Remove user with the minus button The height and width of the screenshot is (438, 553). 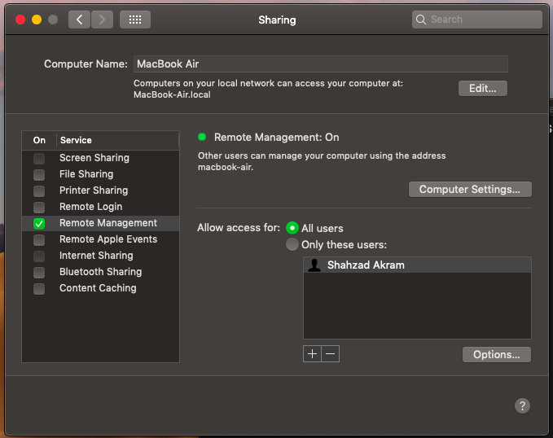click(331, 353)
